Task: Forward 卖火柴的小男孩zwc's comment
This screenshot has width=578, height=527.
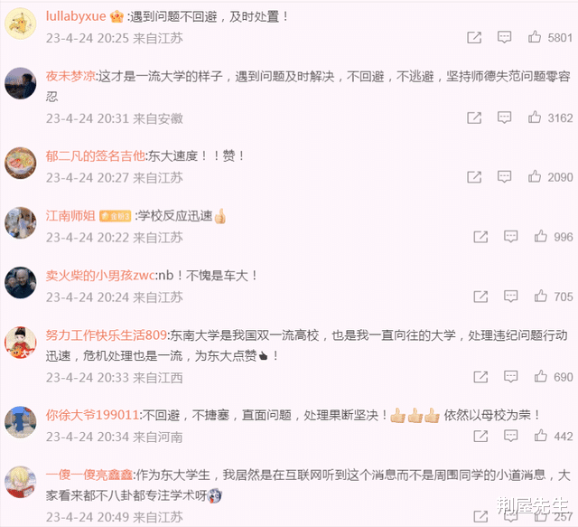Action: click(480, 296)
